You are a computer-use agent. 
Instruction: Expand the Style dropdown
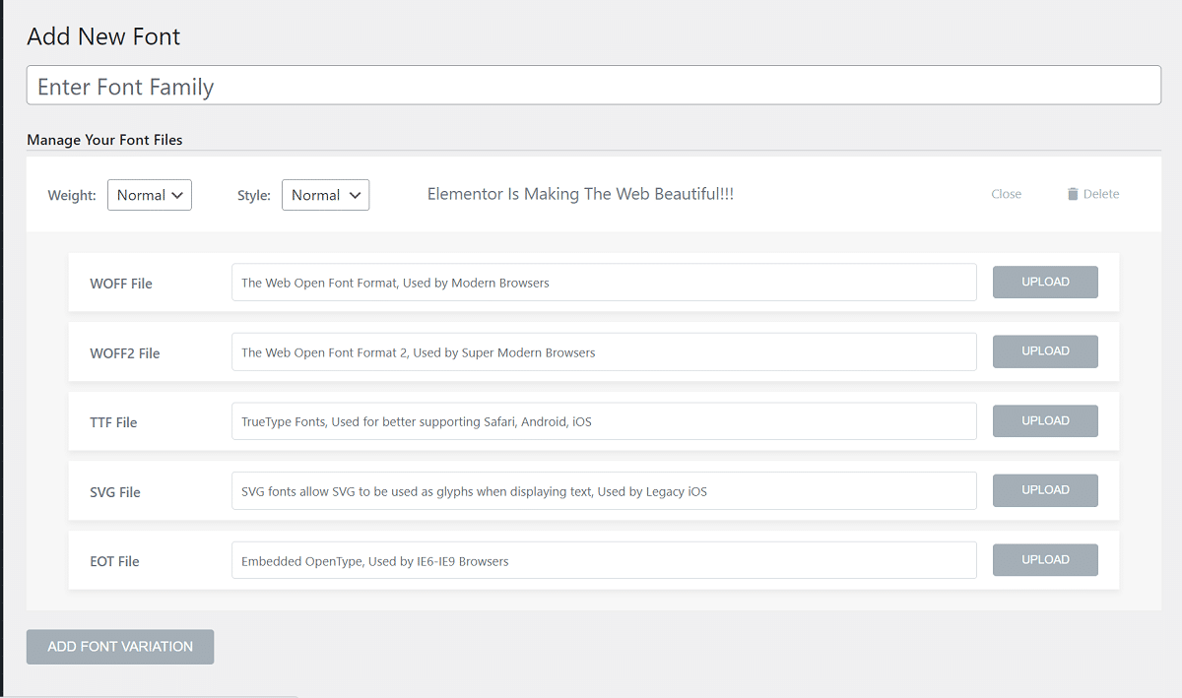(325, 195)
